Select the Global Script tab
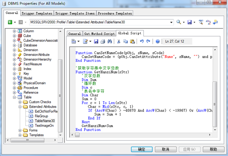Screen dimensions: 228x156 (129, 33)
